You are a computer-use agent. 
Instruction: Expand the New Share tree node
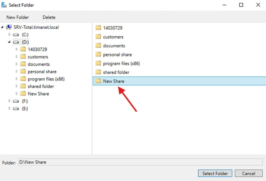pos(17,94)
